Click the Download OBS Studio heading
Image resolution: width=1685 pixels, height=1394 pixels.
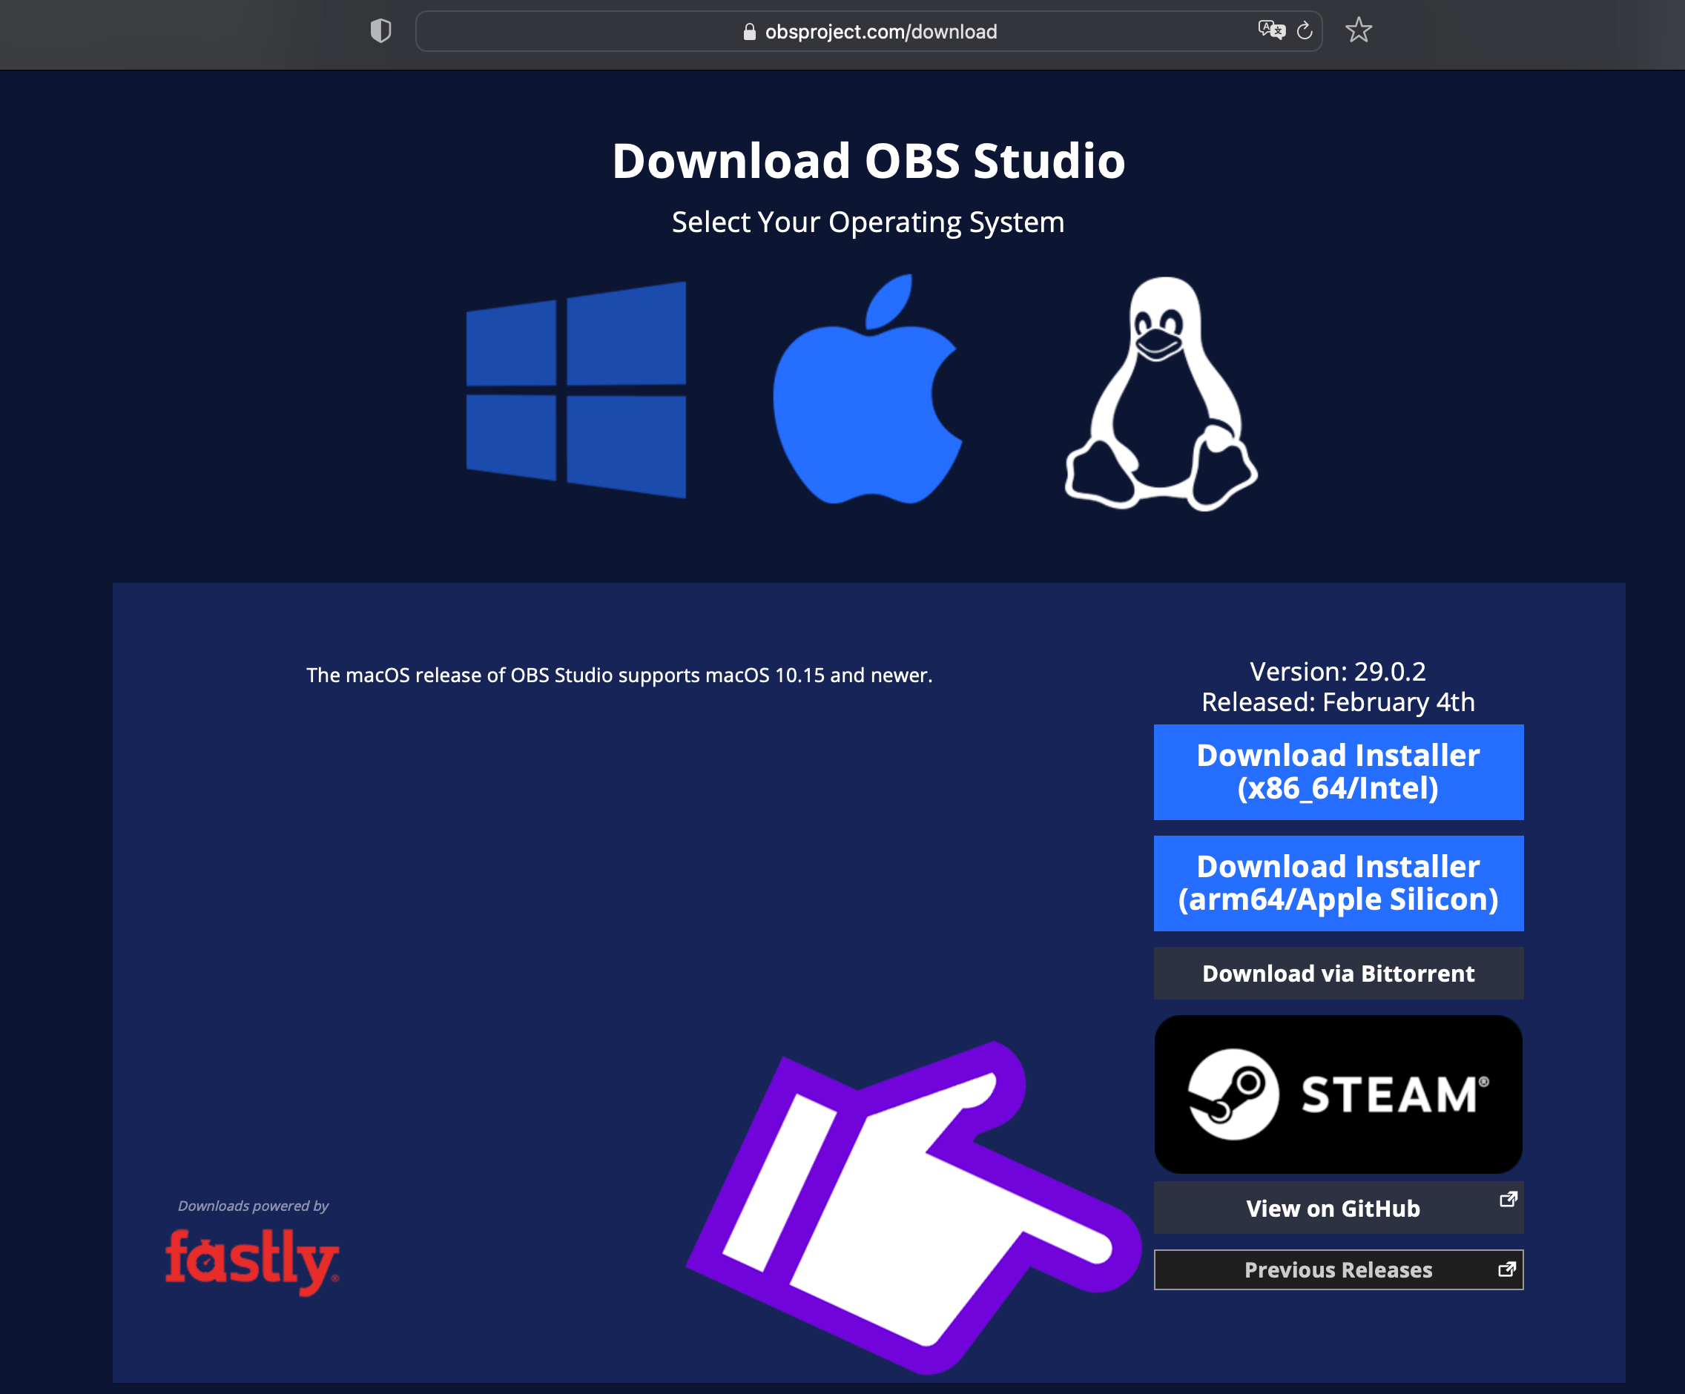(x=868, y=160)
